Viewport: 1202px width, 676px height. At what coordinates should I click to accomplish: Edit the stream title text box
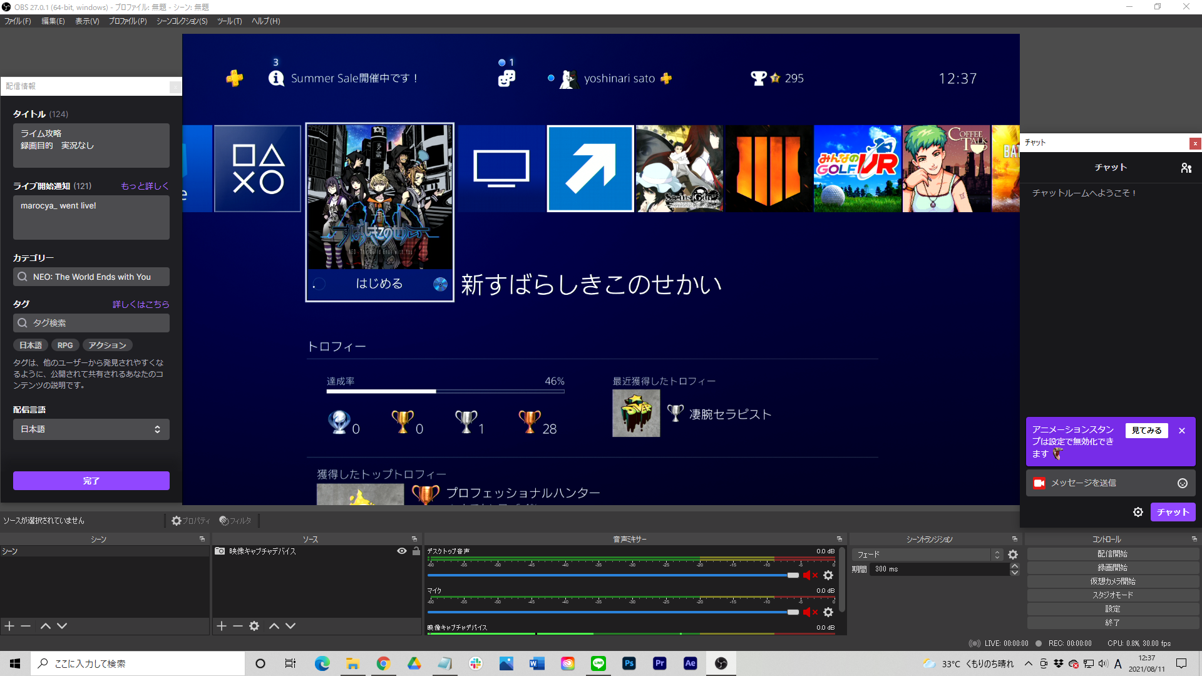pyautogui.click(x=91, y=145)
